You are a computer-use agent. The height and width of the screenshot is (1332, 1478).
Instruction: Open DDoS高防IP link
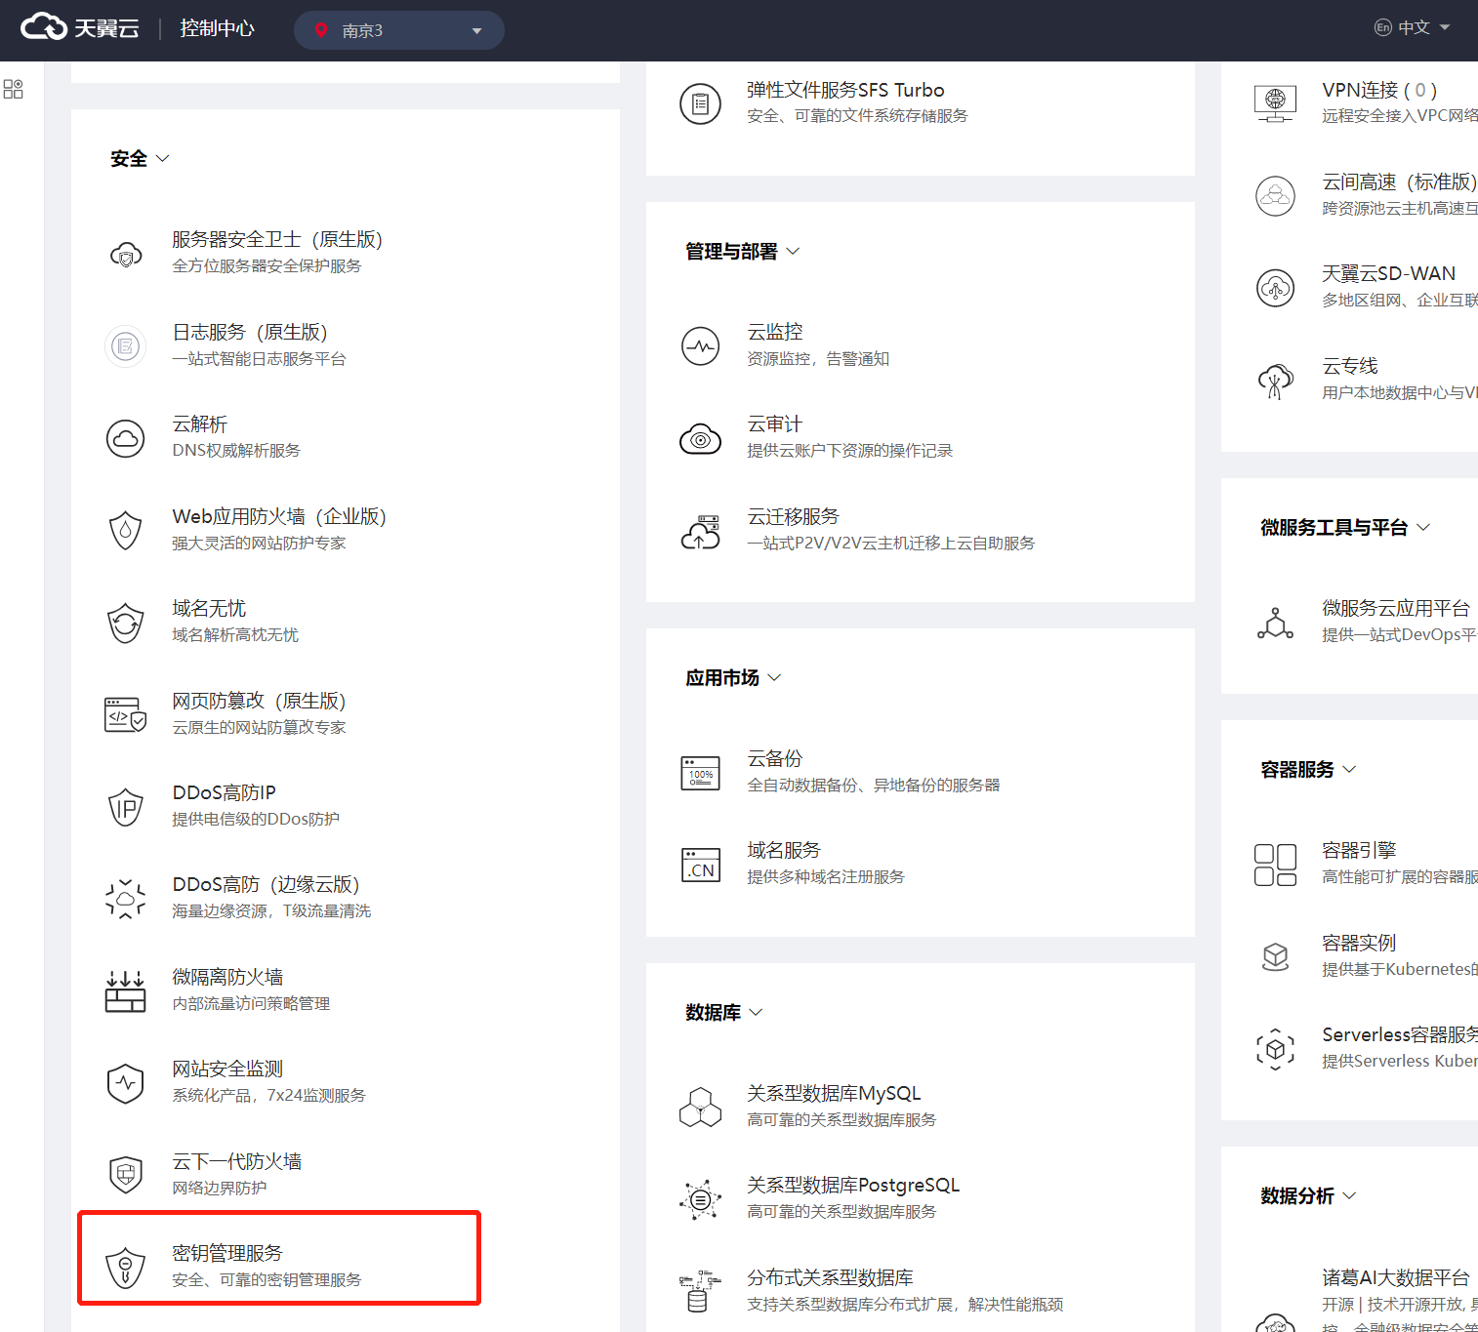[x=225, y=792]
